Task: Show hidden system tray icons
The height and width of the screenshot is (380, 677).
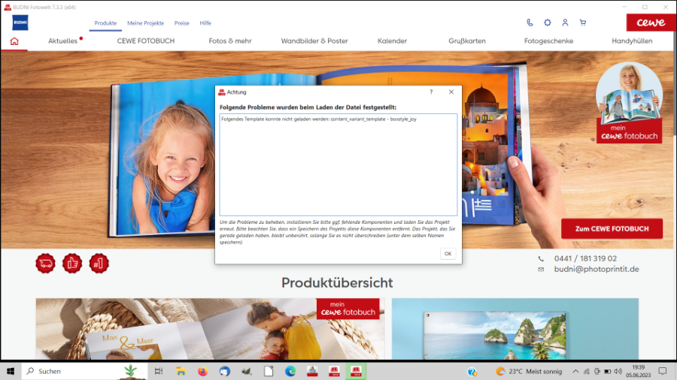Action: click(x=575, y=371)
